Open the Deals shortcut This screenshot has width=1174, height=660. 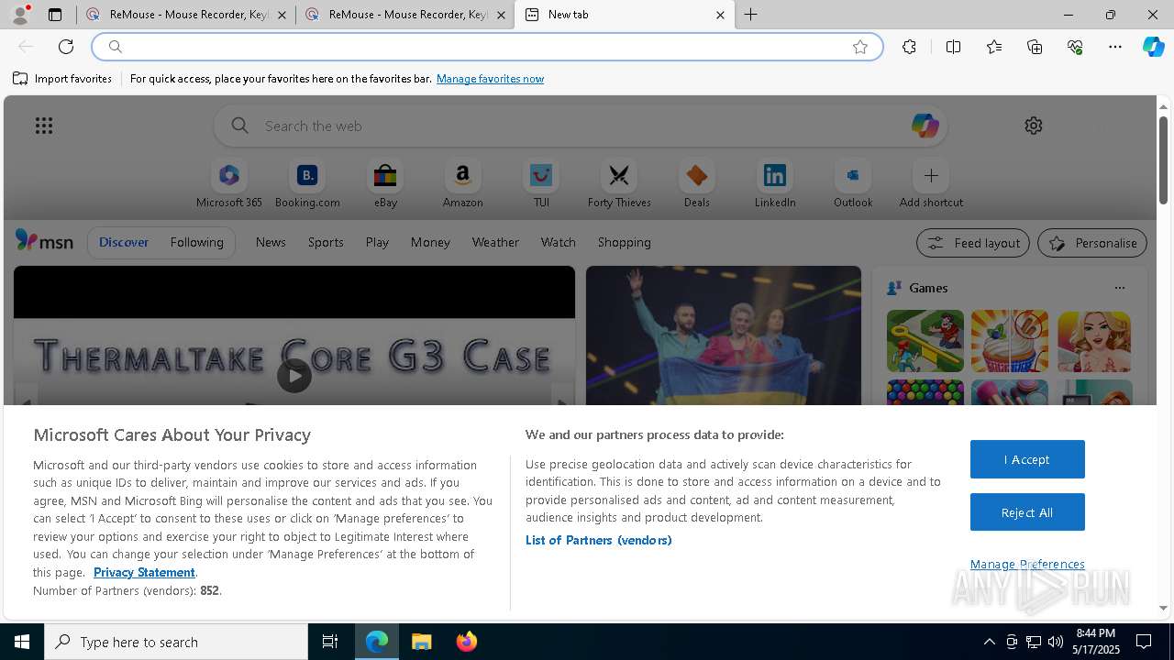click(x=697, y=184)
